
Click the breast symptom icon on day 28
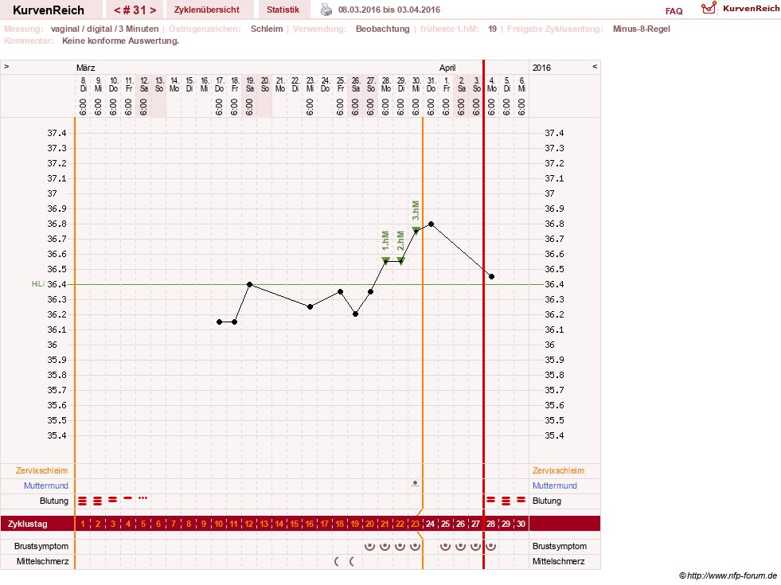490,546
